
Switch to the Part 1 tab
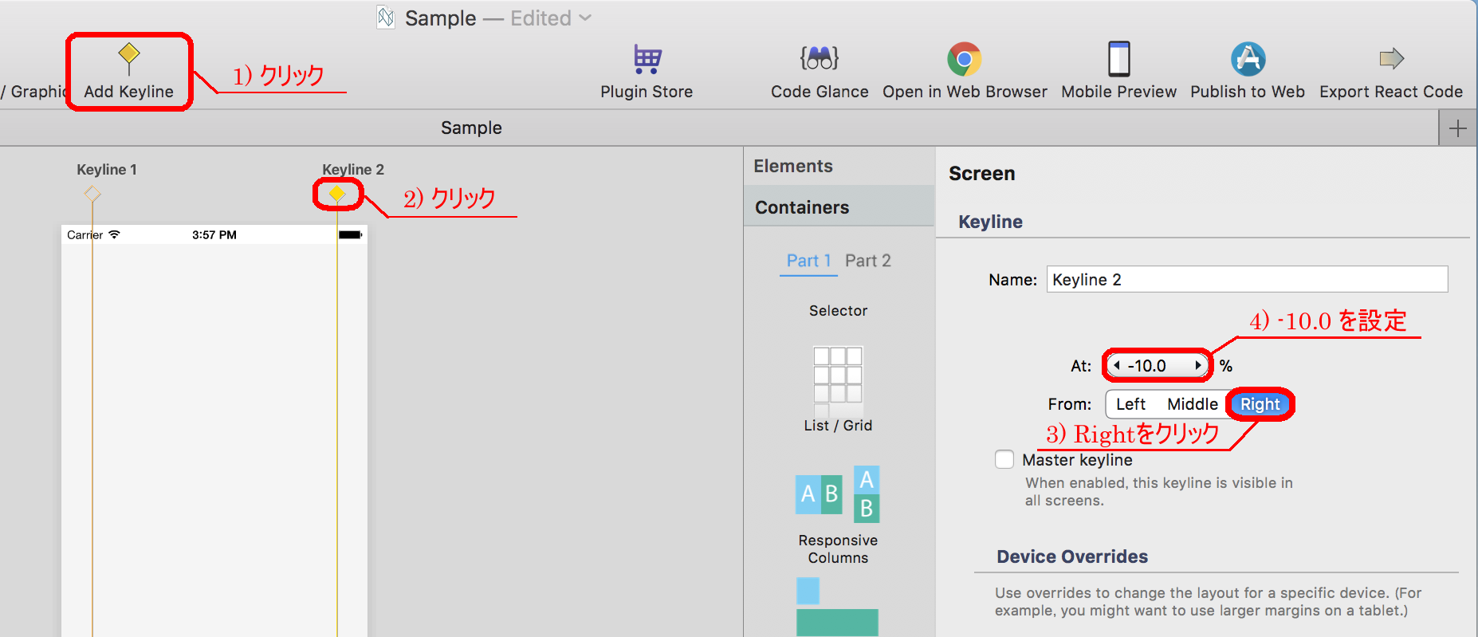[808, 261]
